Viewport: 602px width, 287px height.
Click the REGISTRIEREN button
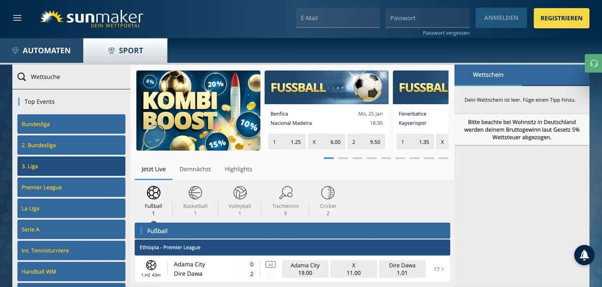tap(561, 18)
